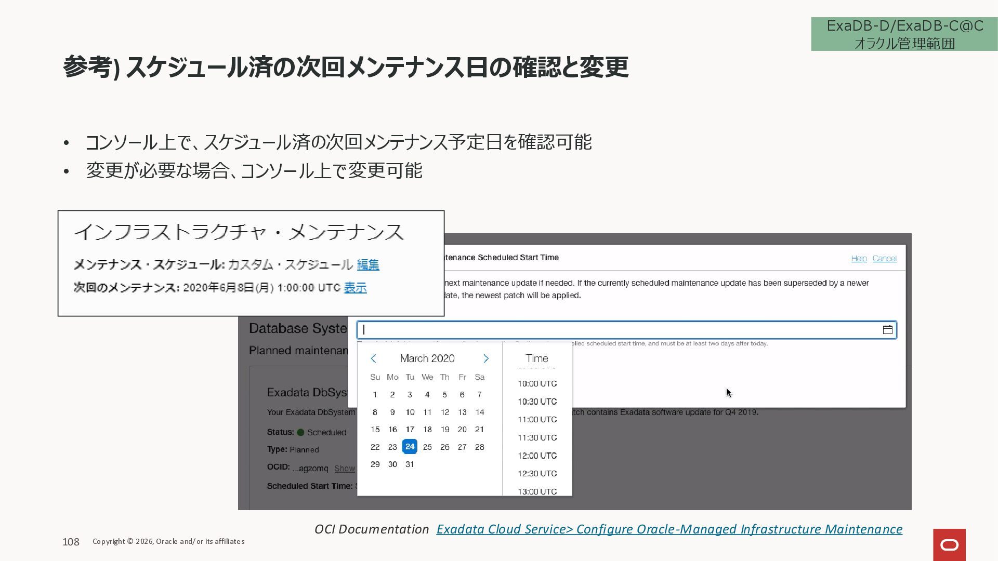This screenshot has width=998, height=561.
Task: Click March 2020 month title
Action: pos(427,358)
